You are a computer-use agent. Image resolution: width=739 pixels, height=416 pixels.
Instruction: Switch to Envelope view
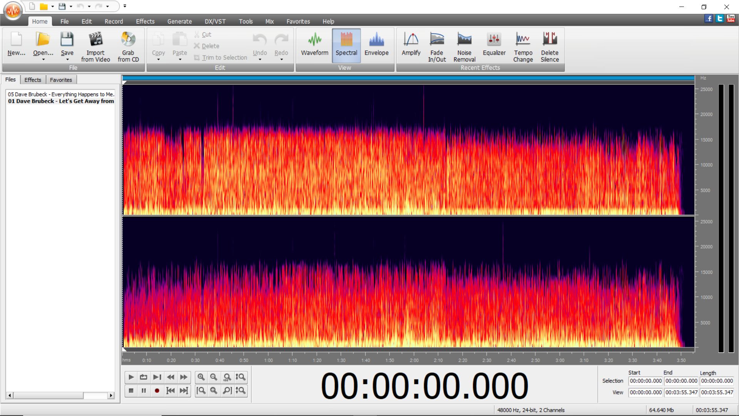click(x=376, y=45)
